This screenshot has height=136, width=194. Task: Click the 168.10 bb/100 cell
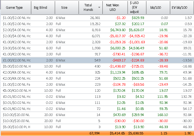click(163, 115)
